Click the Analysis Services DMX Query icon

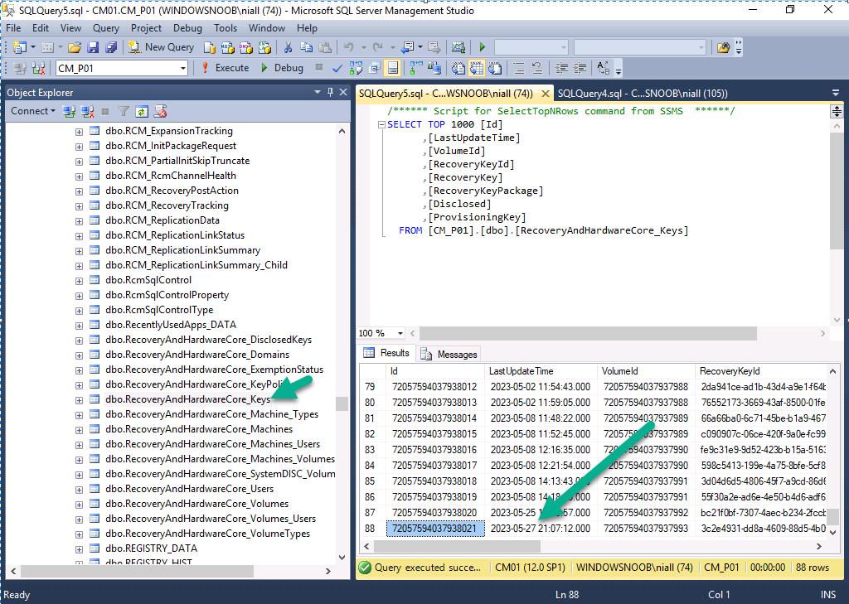[x=246, y=47]
